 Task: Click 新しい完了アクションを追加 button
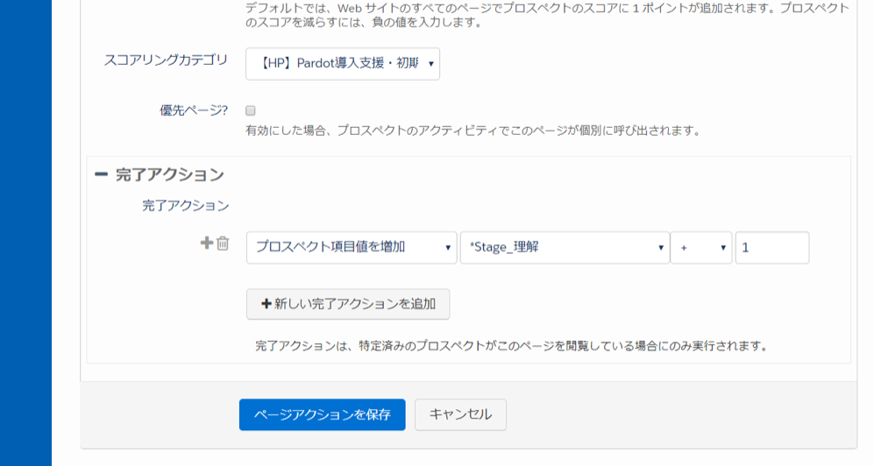pyautogui.click(x=348, y=304)
